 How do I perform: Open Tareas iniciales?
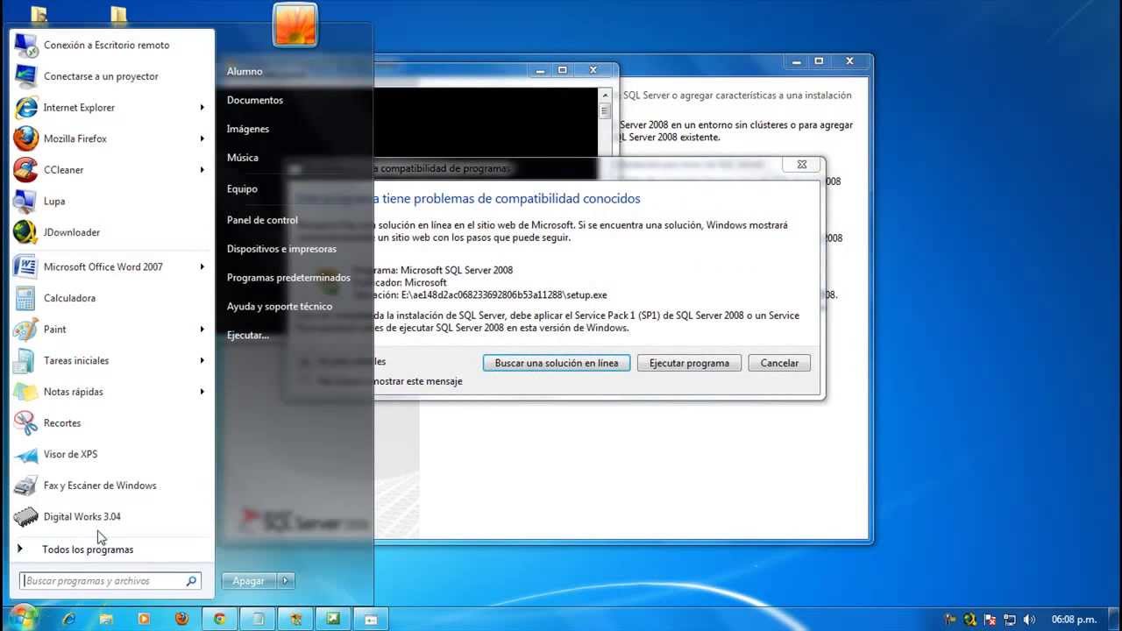pos(111,360)
